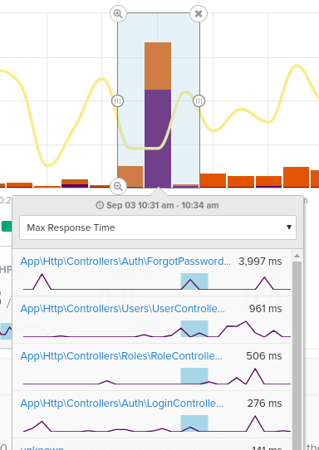Click the clock icon beside time range
This screenshot has width=319, height=450.
click(100, 205)
